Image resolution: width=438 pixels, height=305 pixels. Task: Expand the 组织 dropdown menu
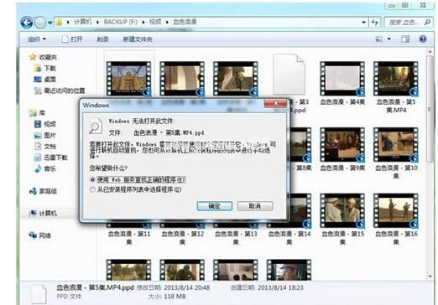[37, 39]
